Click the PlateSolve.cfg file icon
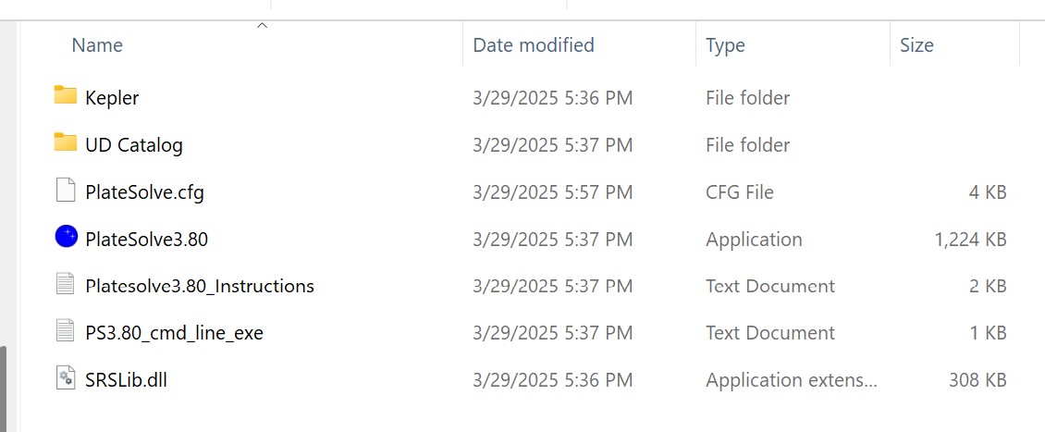The height and width of the screenshot is (432, 1045). pos(66,190)
